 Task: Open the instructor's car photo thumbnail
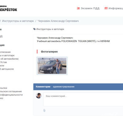(52, 66)
